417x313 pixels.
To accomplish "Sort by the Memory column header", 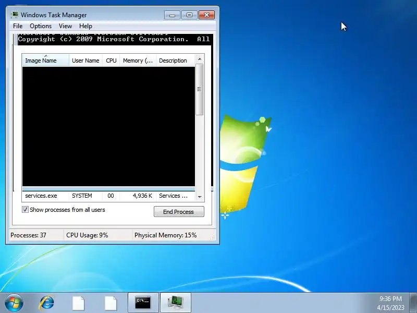I will click(138, 61).
